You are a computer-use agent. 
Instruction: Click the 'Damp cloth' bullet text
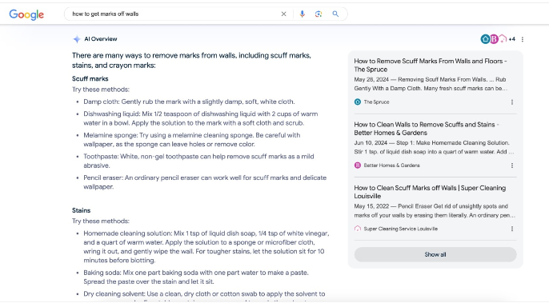[189, 102]
